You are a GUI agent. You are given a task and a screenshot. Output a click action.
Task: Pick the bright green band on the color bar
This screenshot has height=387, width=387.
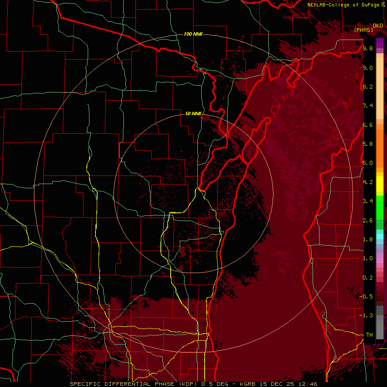pyautogui.click(x=380, y=207)
